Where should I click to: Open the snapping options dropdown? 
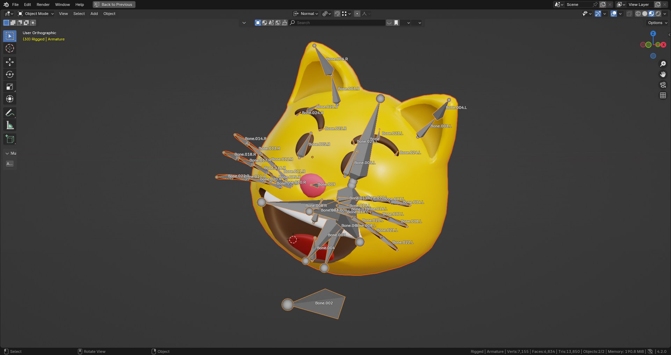[346, 14]
